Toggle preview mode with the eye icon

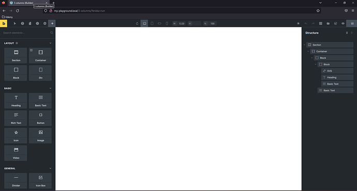[x=343, y=23]
